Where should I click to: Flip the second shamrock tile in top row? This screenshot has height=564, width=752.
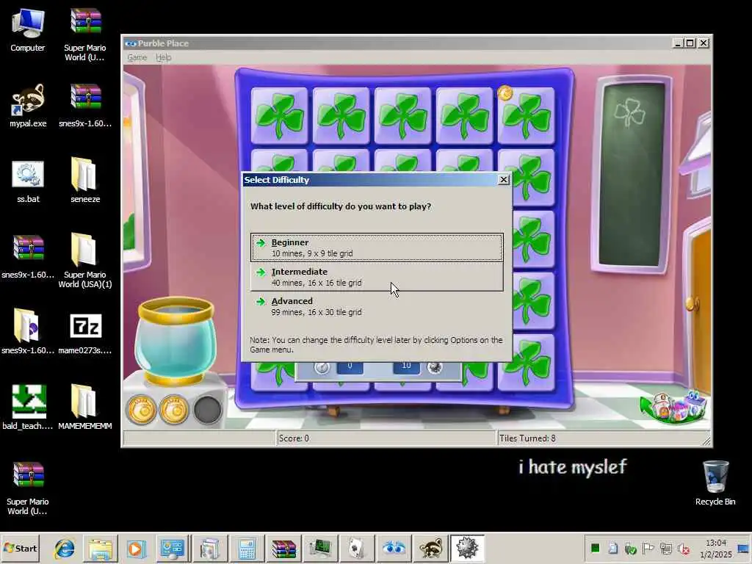click(x=341, y=115)
